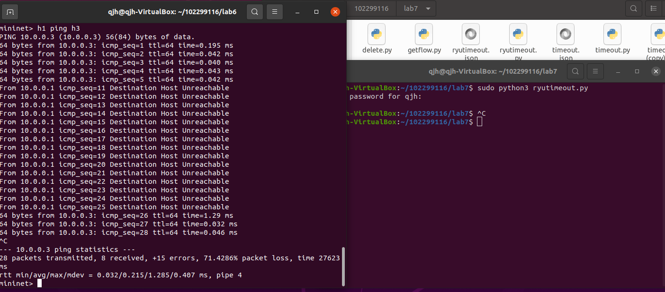Screen dimensions: 665x292
Task: Click the '10.0.0.3 ping statistics' line
Action: point(67,249)
